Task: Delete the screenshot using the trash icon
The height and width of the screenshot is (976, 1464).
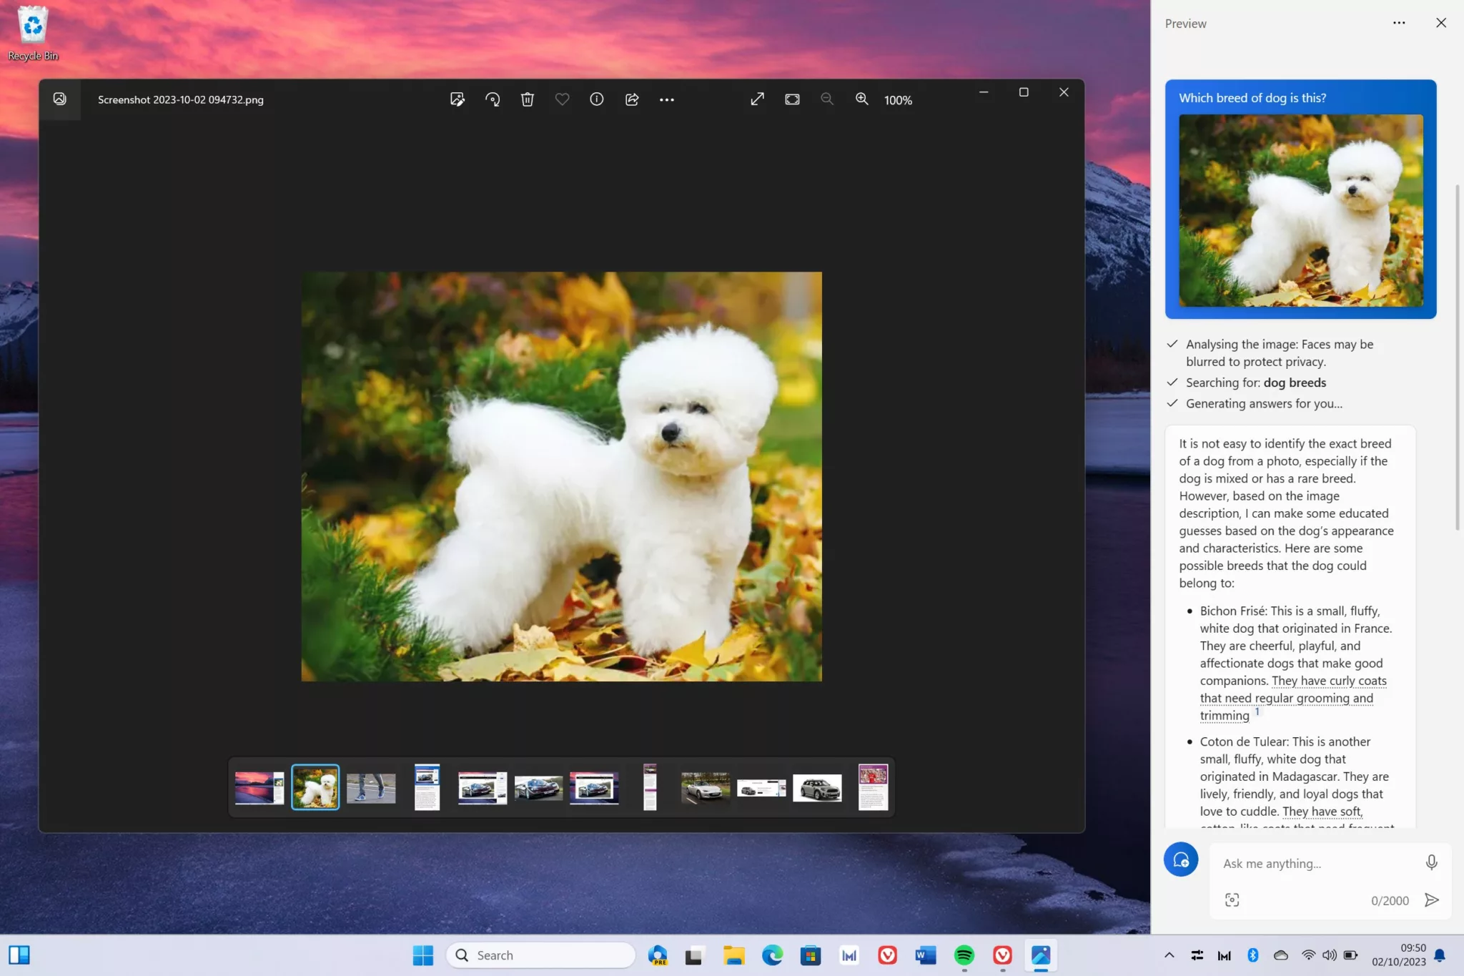Action: [x=527, y=99]
